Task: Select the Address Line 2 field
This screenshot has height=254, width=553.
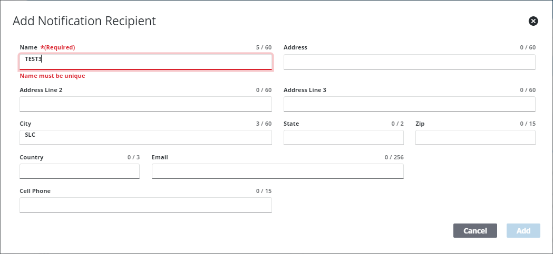Action: click(x=145, y=104)
